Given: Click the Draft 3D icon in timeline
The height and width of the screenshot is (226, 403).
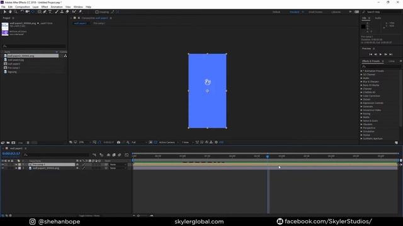Looking at the screenshot, I should (101, 155).
